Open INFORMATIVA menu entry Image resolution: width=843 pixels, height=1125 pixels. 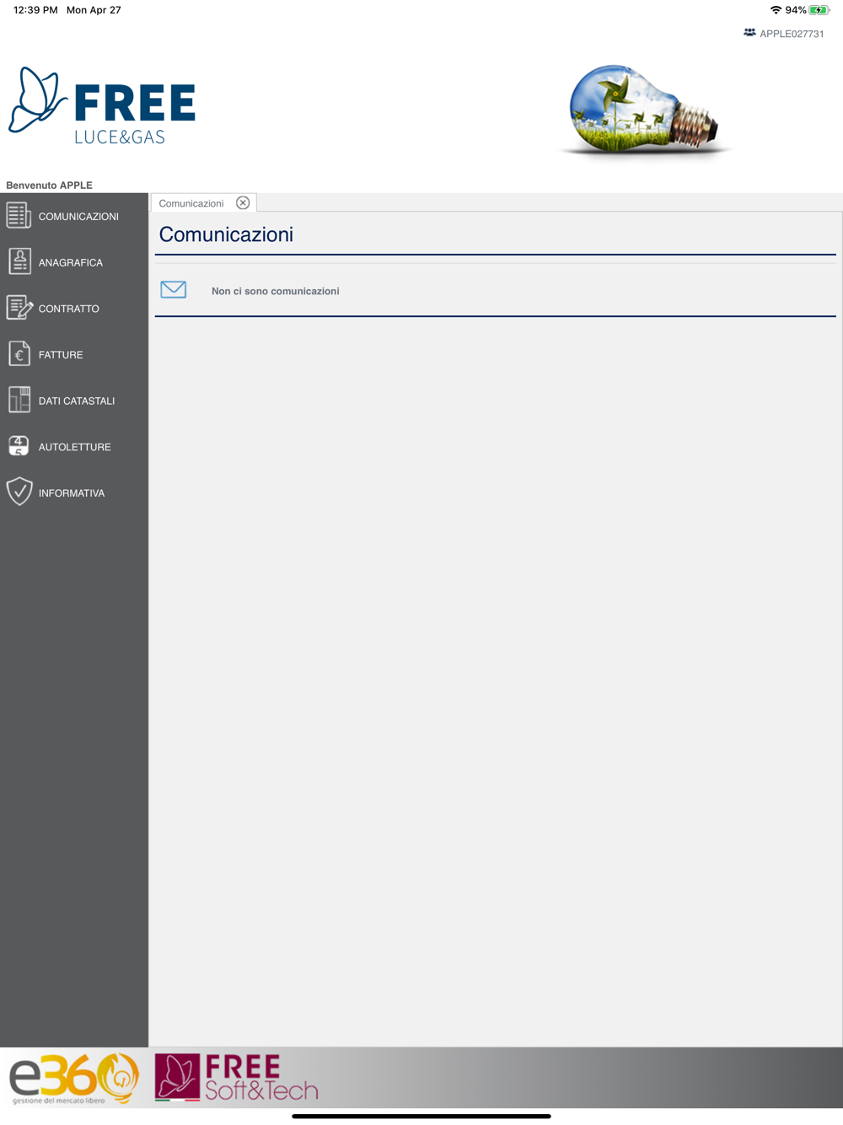pos(72,493)
